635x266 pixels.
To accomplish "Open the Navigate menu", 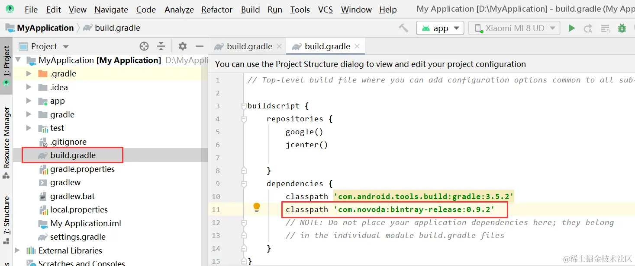I will [111, 9].
